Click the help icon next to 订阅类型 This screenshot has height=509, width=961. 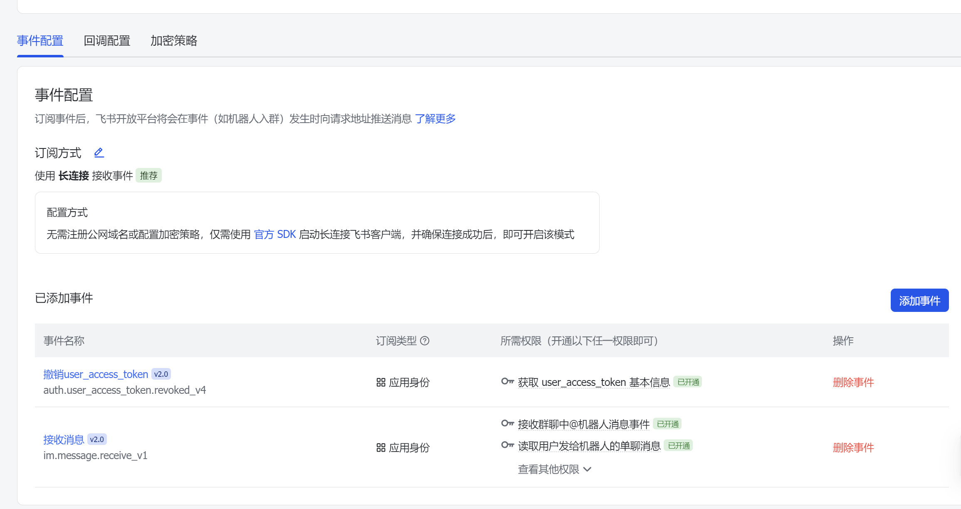click(425, 341)
